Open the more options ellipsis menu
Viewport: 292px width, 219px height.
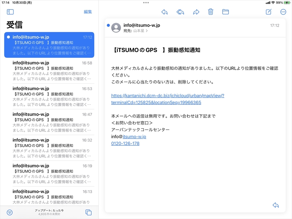tap(283, 12)
